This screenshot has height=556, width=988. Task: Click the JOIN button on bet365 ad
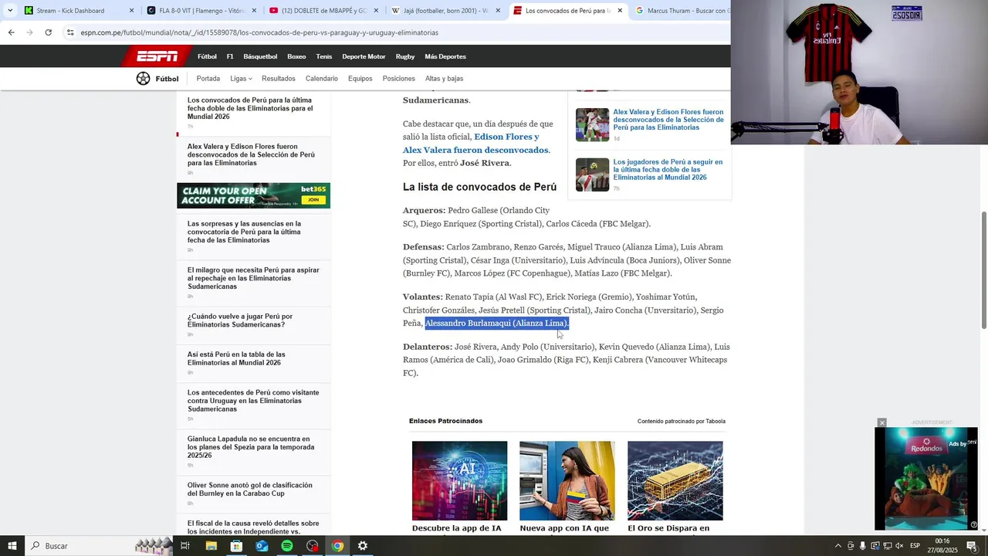coord(313,200)
